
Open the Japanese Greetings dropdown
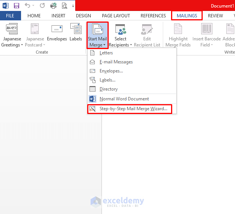coord(12,35)
